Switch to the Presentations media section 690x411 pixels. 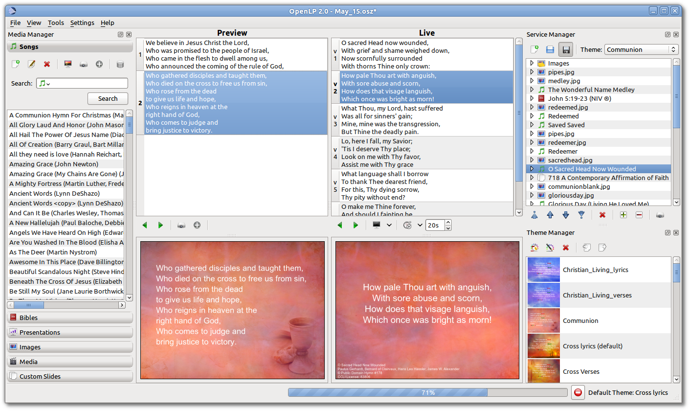click(70, 332)
